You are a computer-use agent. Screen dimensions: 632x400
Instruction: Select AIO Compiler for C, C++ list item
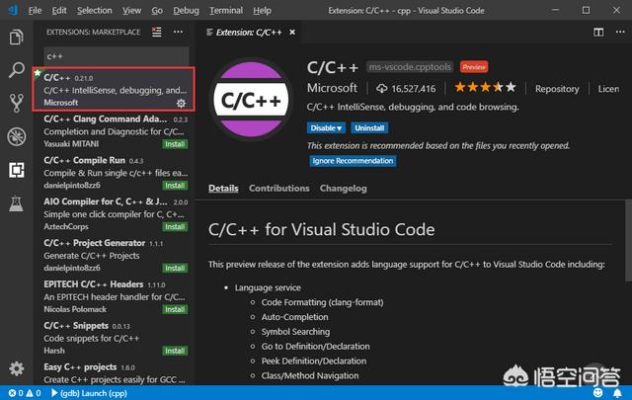click(114, 213)
